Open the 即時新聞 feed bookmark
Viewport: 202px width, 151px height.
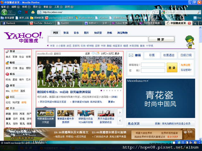pyautogui.click(x=37, y=18)
